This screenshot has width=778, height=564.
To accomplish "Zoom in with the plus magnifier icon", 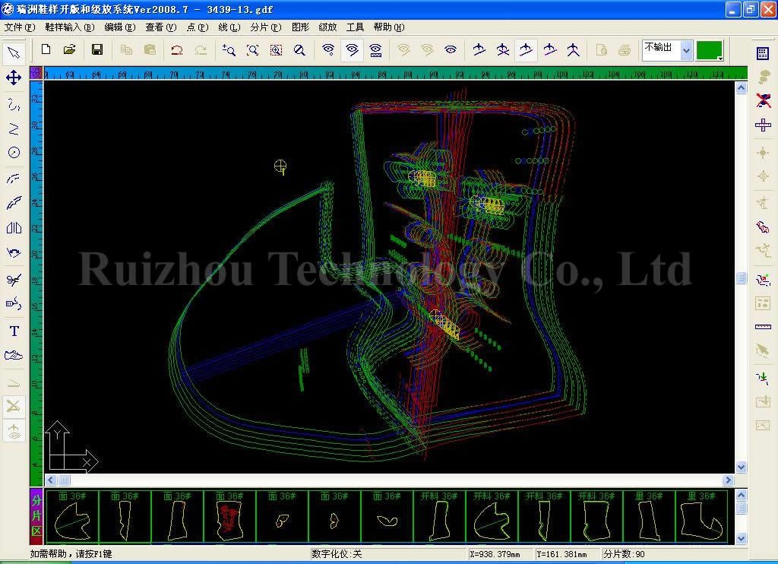I will point(229,49).
